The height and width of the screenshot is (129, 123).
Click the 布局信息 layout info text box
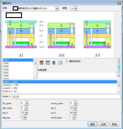click(77, 75)
